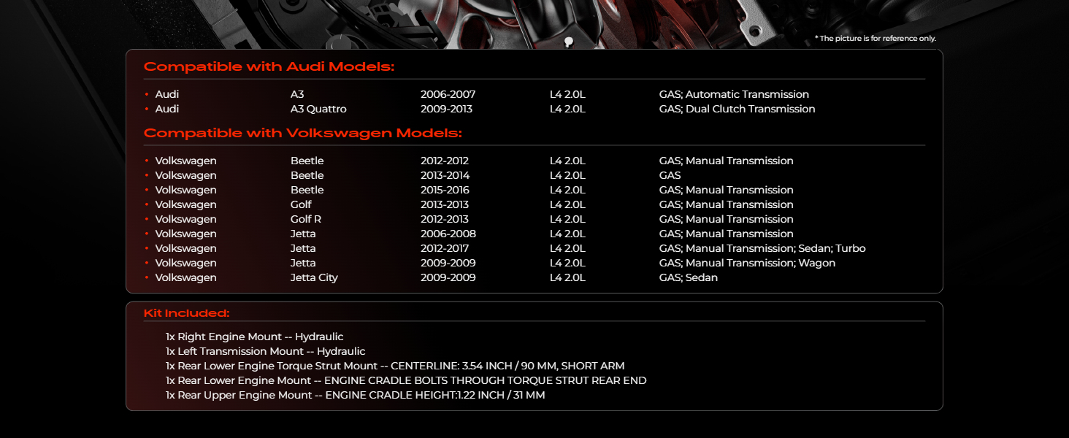Click Beetle year range '2015-2016'
This screenshot has height=438, width=1069.
tap(445, 191)
